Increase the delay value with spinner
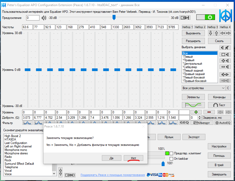 (x=200, y=116)
